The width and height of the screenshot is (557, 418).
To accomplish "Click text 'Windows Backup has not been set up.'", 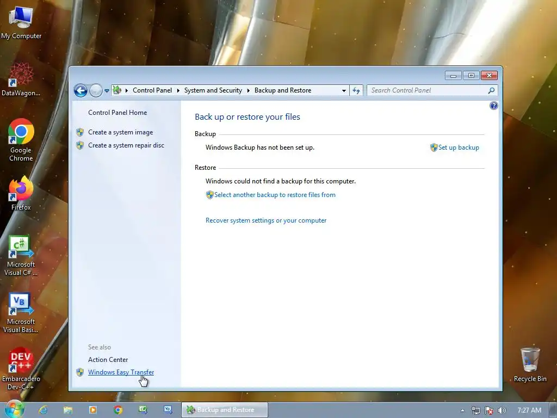I will (x=259, y=147).
